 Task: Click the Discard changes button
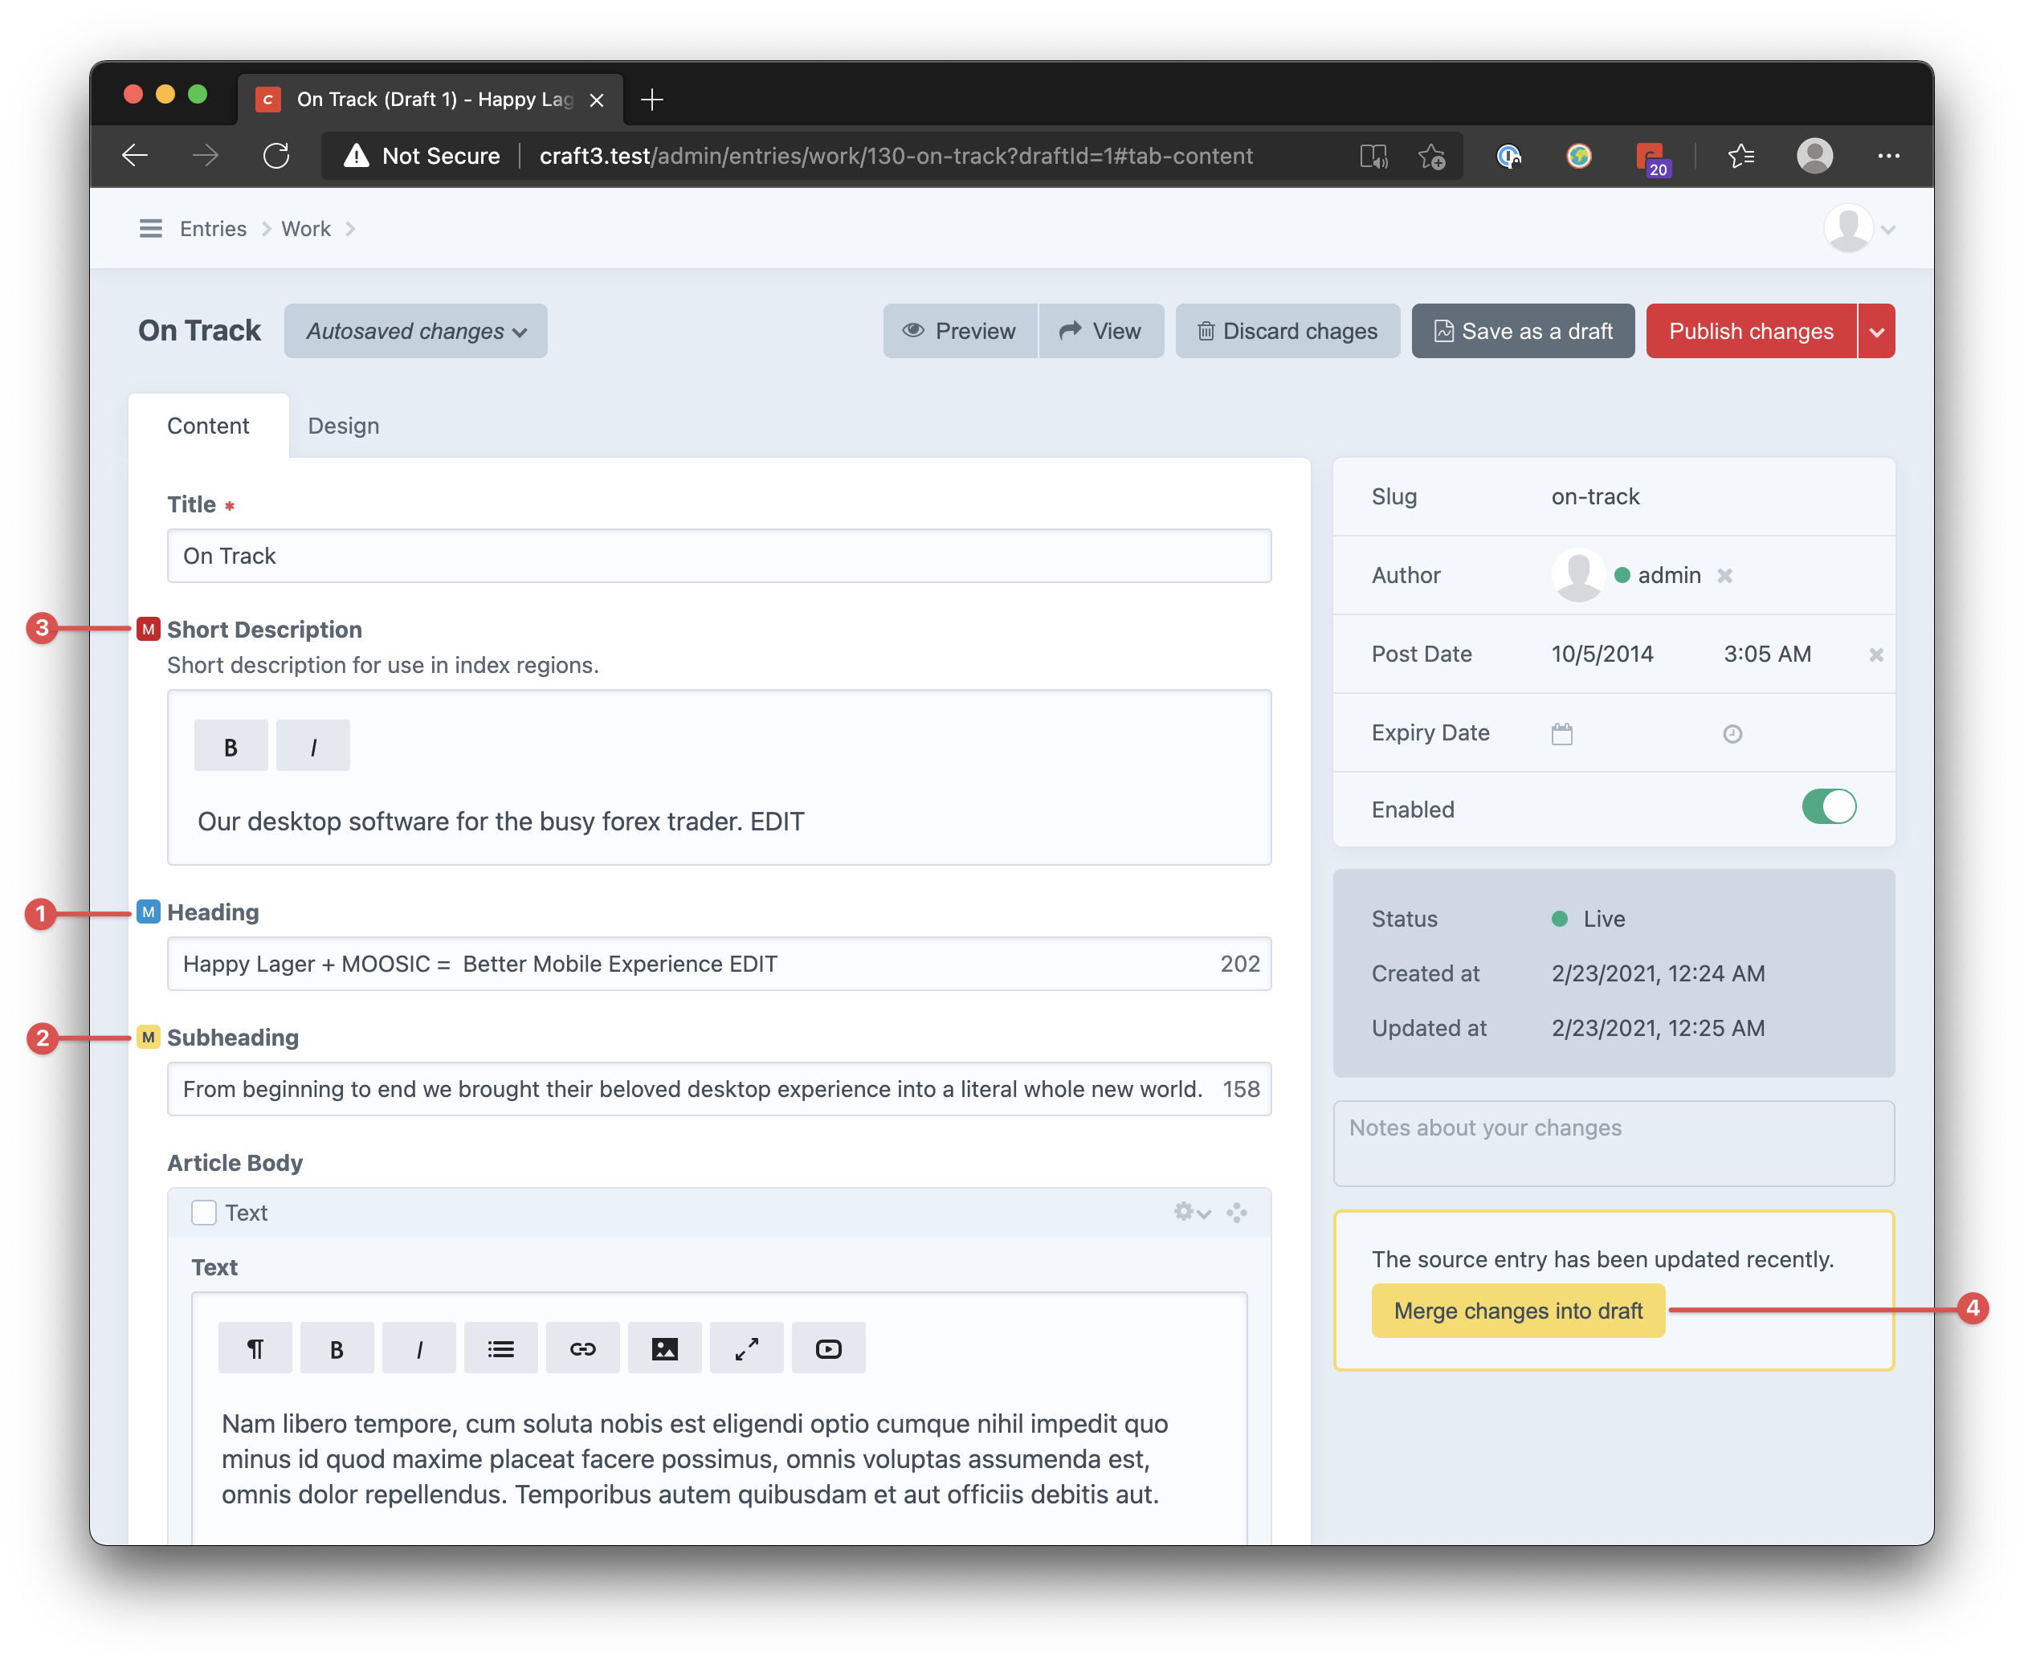(x=1287, y=332)
